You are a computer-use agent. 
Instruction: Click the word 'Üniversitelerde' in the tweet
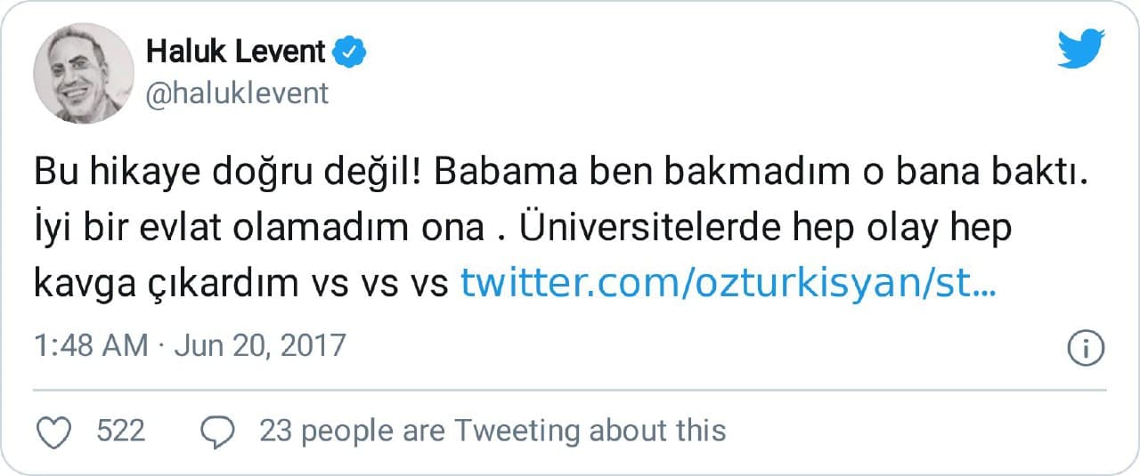tap(642, 229)
